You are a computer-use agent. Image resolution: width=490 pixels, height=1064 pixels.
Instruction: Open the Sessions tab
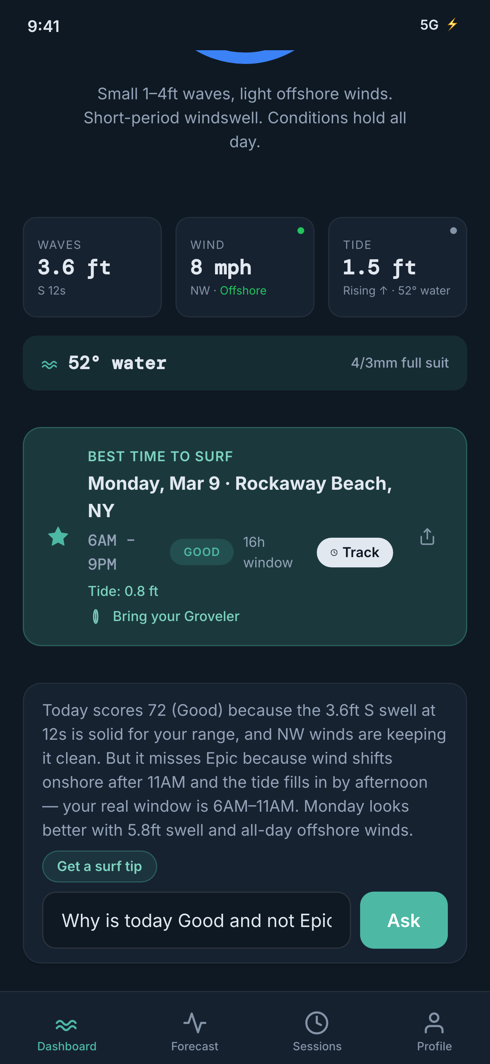317,1031
